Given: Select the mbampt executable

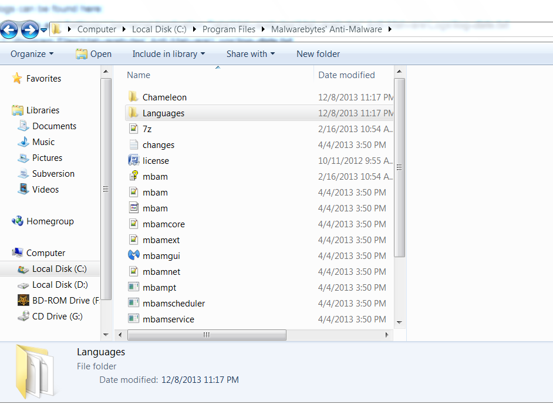Looking at the screenshot, I should (160, 288).
